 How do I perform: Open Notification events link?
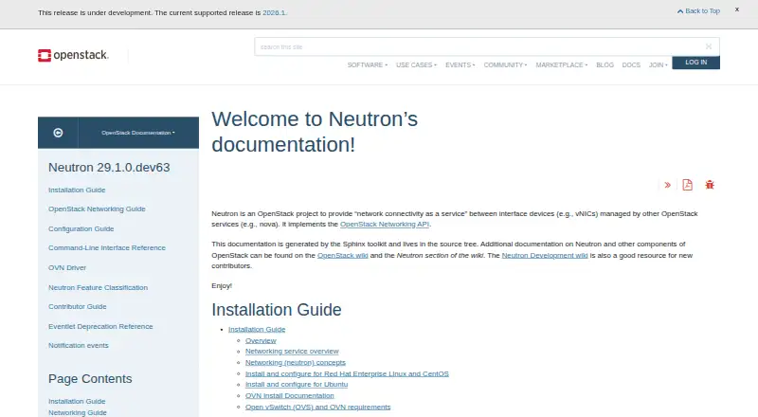coord(79,345)
